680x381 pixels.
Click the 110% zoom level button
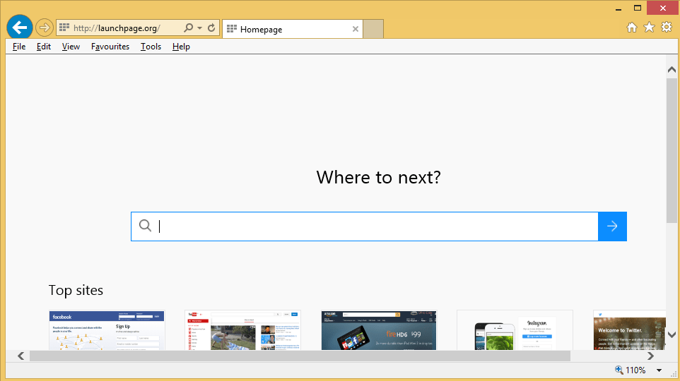(630, 370)
